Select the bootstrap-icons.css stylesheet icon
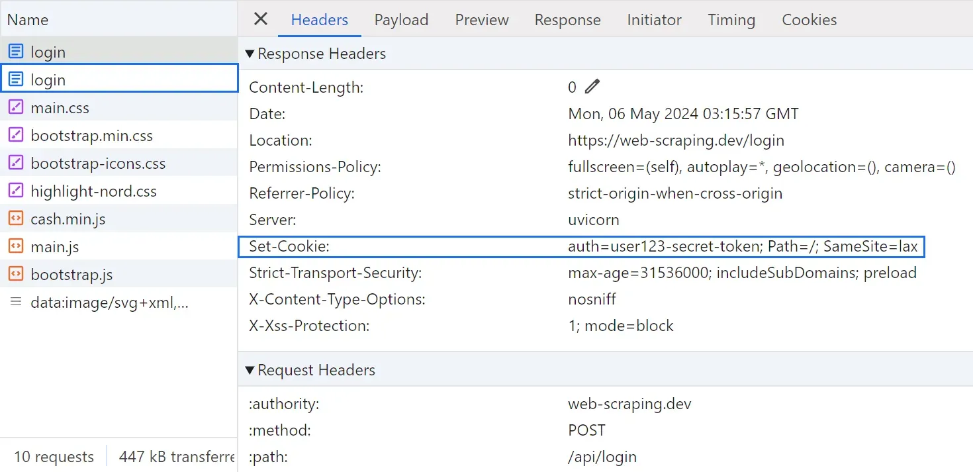This screenshot has height=472, width=973. 15,163
